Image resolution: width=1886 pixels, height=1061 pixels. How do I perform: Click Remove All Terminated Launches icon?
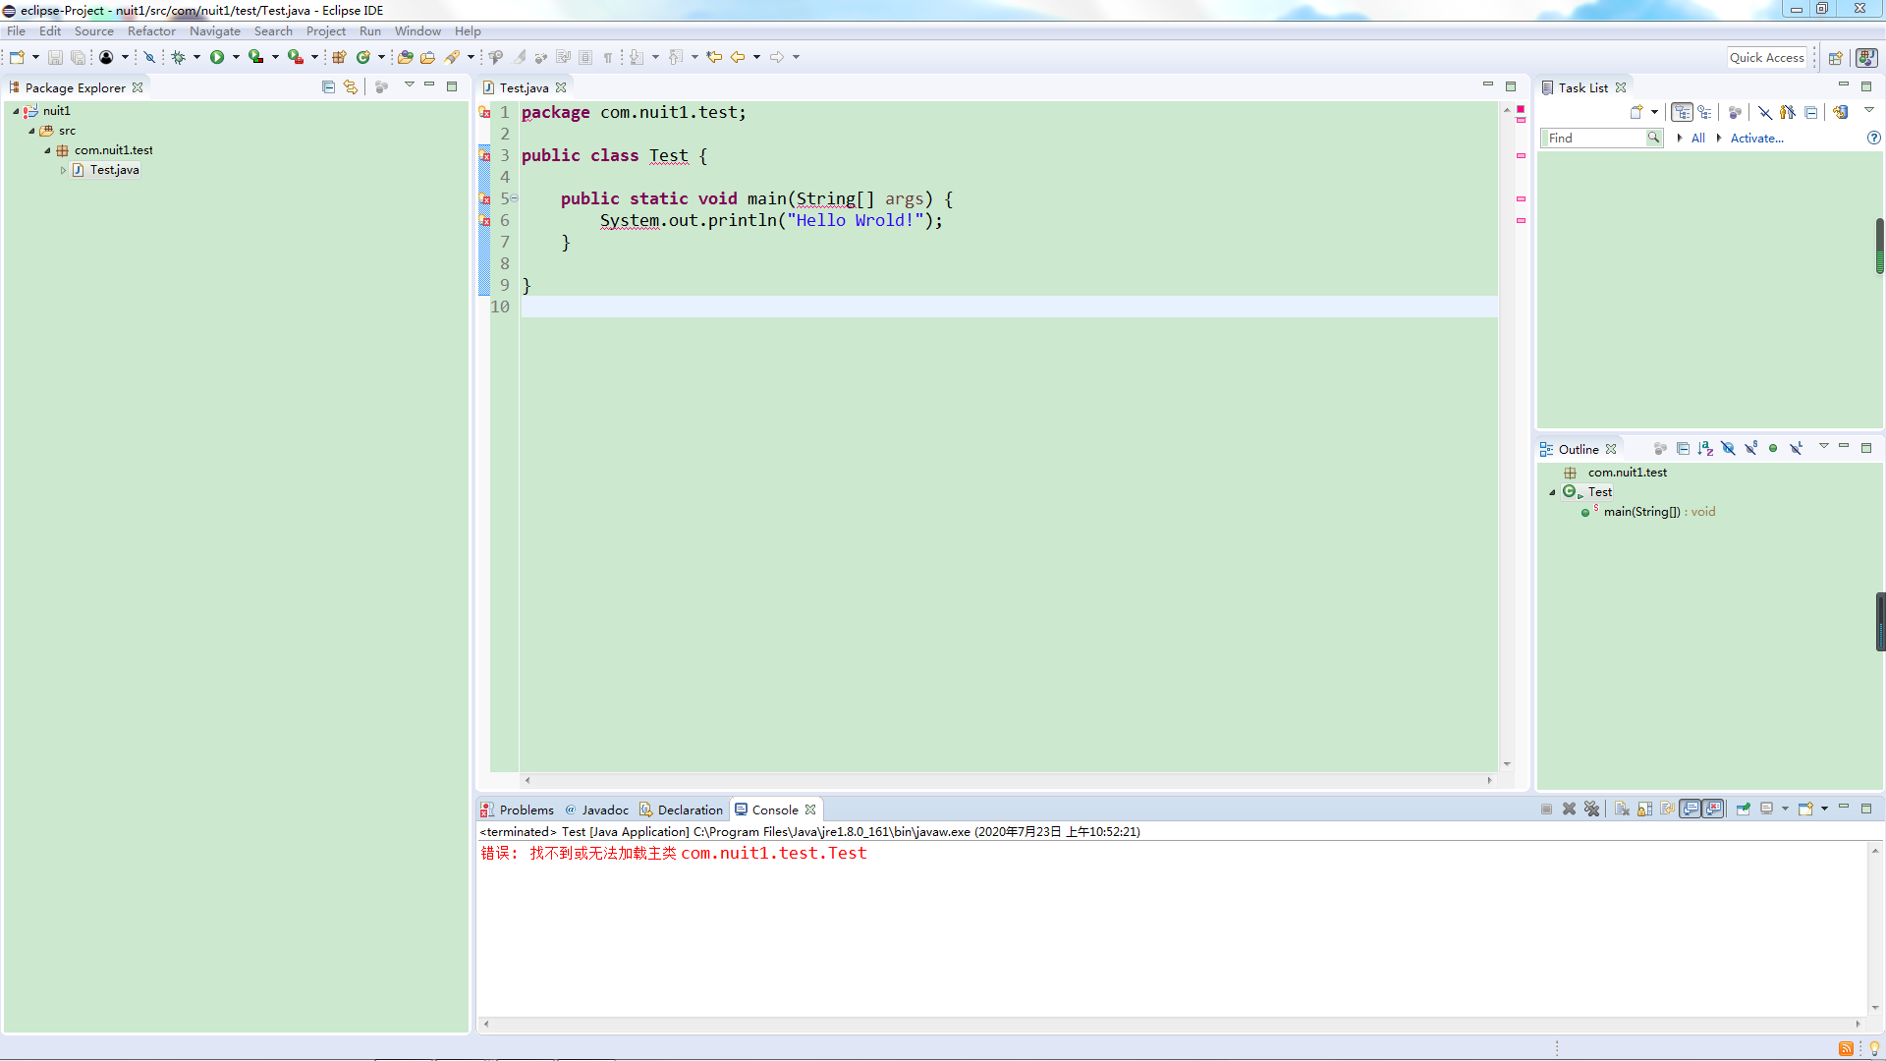(1592, 810)
